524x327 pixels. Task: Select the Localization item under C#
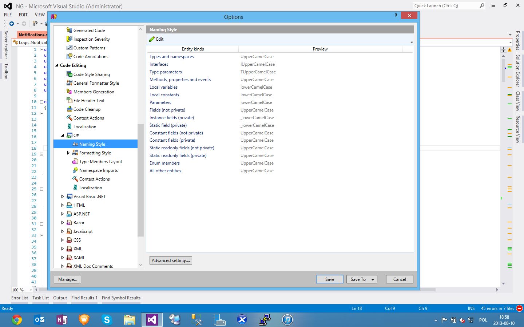91,188
